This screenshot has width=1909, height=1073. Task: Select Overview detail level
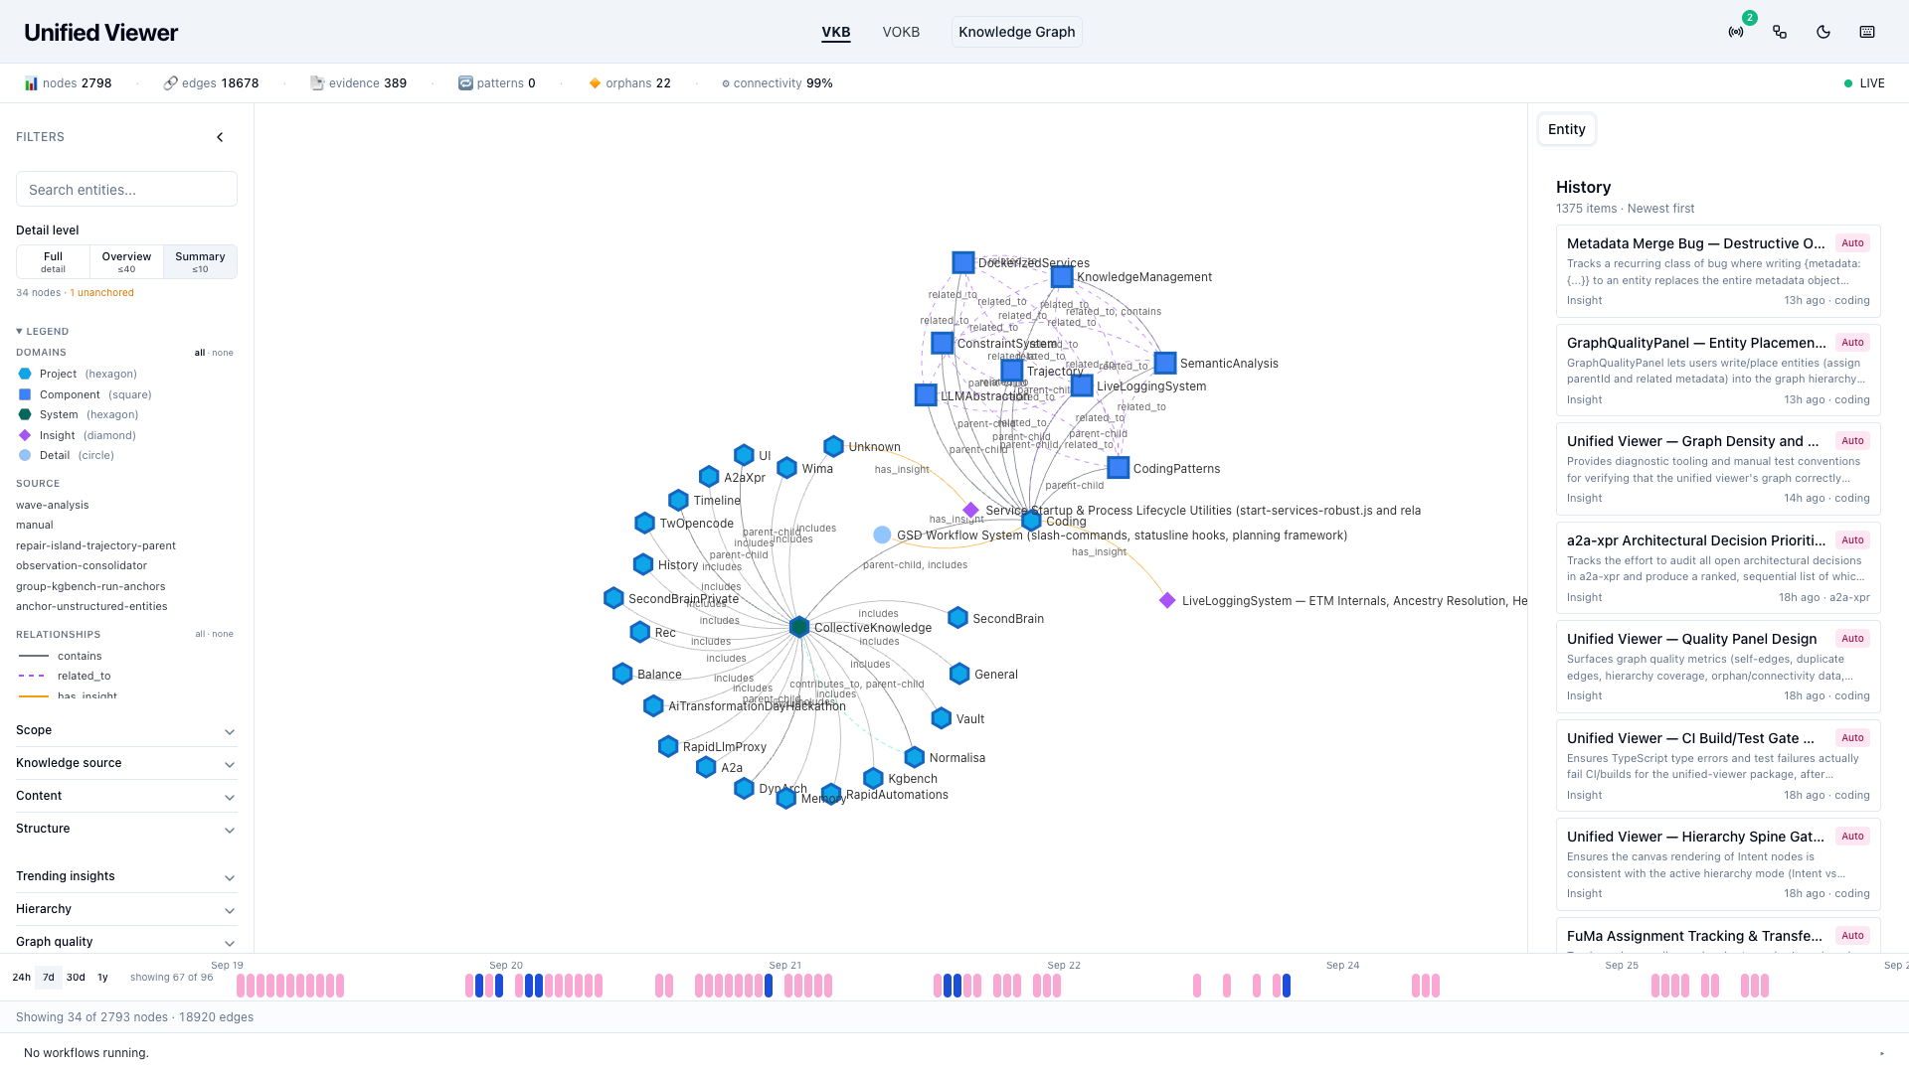click(126, 261)
